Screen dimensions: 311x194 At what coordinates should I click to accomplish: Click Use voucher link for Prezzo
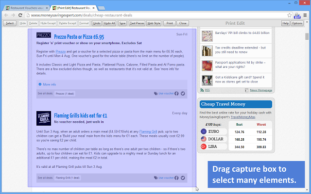(x=166, y=94)
